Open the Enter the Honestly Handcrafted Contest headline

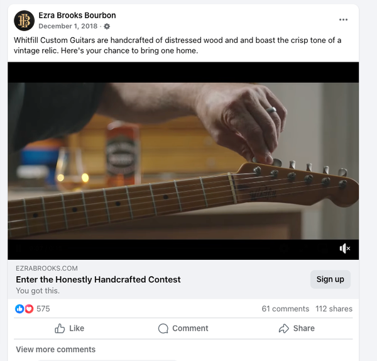tap(98, 279)
